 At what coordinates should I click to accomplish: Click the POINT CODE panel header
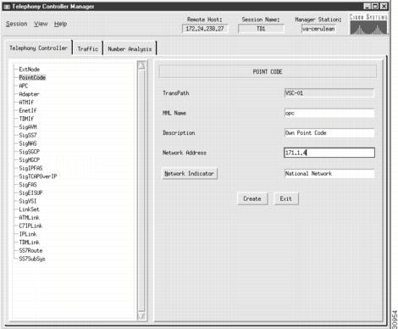coord(268,72)
